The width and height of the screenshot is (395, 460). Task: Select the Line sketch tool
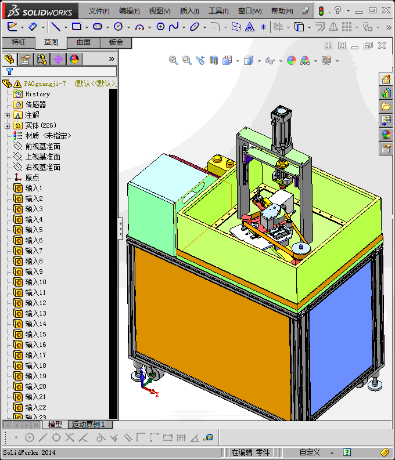click(55, 27)
